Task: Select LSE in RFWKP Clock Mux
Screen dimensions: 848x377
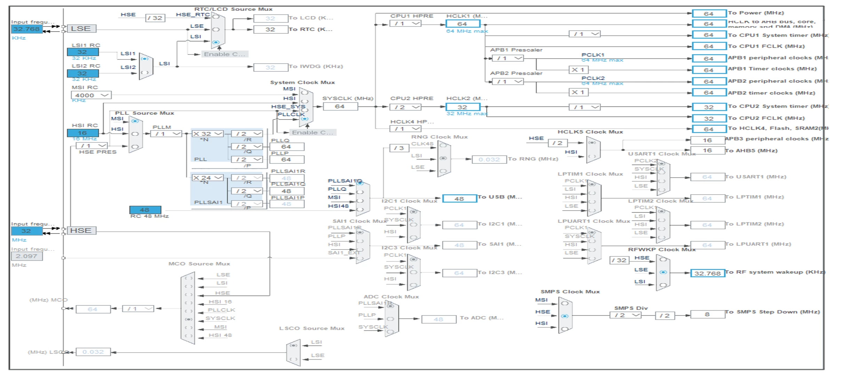Action: click(x=663, y=272)
